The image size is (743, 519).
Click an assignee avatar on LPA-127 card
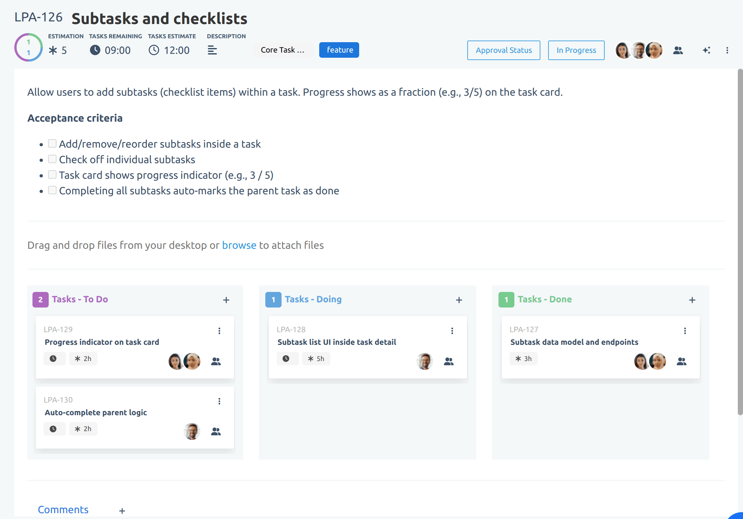[642, 361]
